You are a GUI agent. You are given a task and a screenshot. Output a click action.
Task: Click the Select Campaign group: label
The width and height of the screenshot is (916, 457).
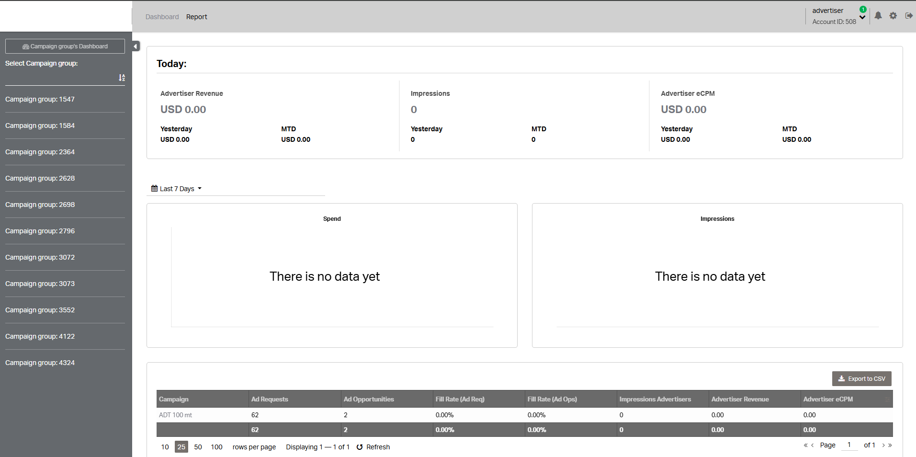41,63
